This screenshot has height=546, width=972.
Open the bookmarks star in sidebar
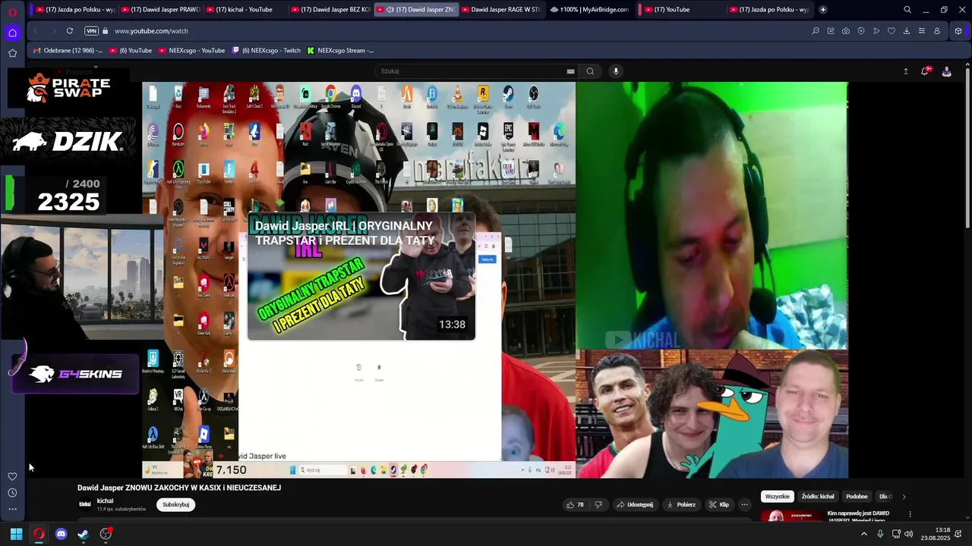tap(12, 53)
